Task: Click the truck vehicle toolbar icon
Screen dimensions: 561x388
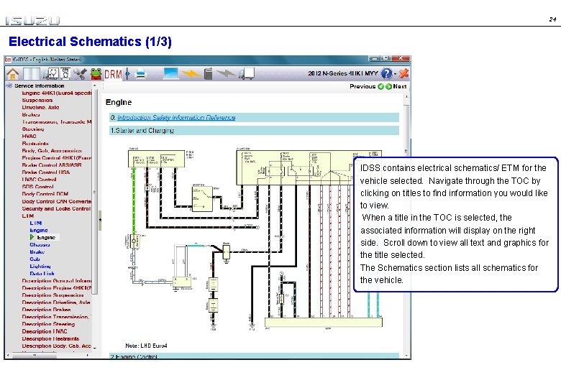Action: pyautogui.click(x=247, y=73)
